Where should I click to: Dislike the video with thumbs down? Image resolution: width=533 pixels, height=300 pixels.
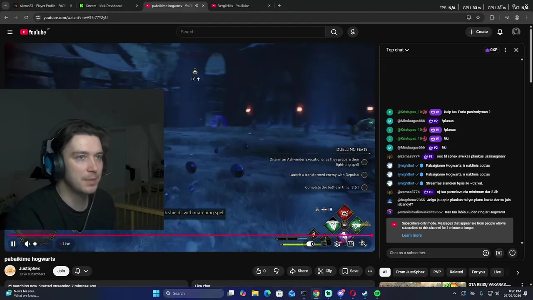[x=276, y=271]
